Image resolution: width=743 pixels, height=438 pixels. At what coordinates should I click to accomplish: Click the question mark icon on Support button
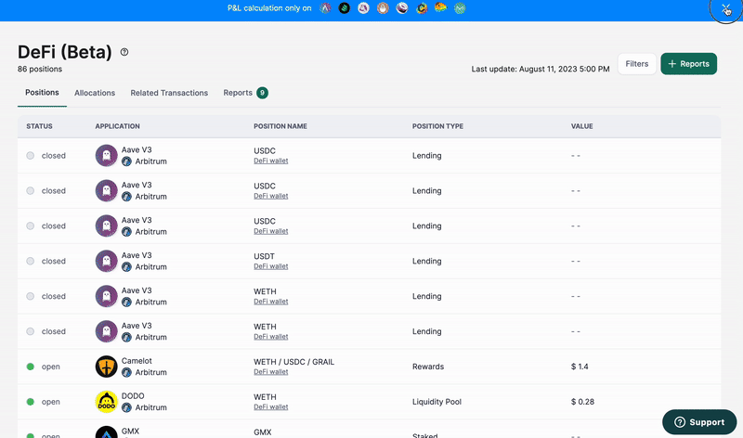(680, 422)
